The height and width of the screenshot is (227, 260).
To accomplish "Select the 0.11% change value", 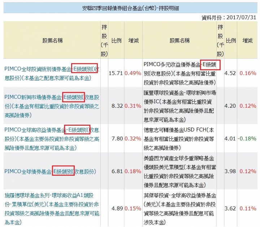I will pyautogui.click(x=248, y=209).
